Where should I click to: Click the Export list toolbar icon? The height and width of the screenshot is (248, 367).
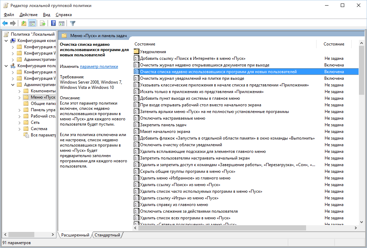pos(43,23)
